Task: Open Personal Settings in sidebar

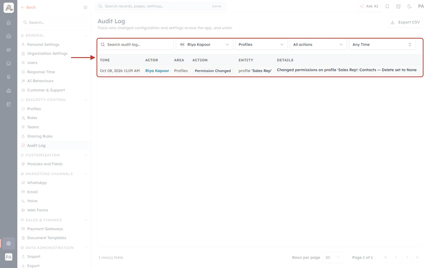Action: click(x=43, y=45)
